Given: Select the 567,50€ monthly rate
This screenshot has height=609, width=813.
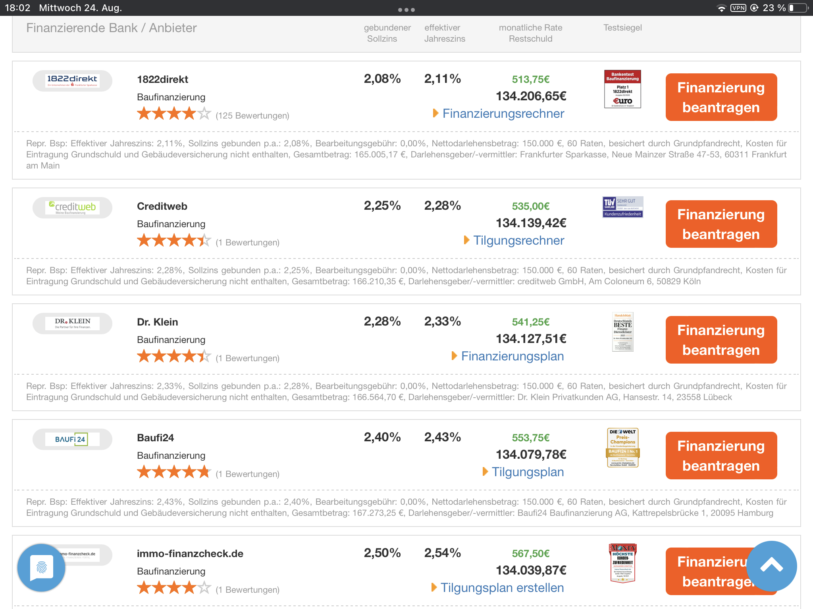Looking at the screenshot, I should (x=531, y=553).
